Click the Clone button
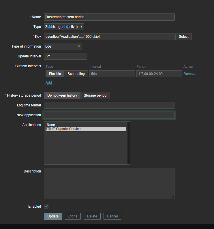This screenshot has height=229, width=214. coord(73,216)
